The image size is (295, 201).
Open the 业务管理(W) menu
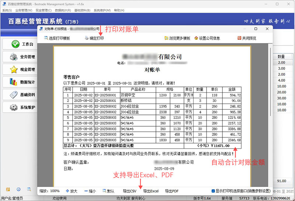point(24,10)
